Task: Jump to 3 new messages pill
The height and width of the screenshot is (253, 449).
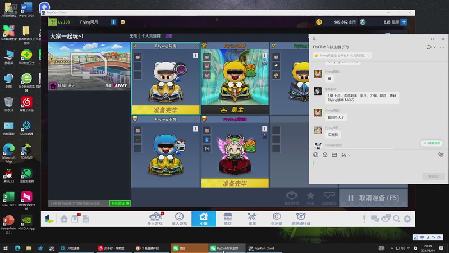Action: coord(432,143)
